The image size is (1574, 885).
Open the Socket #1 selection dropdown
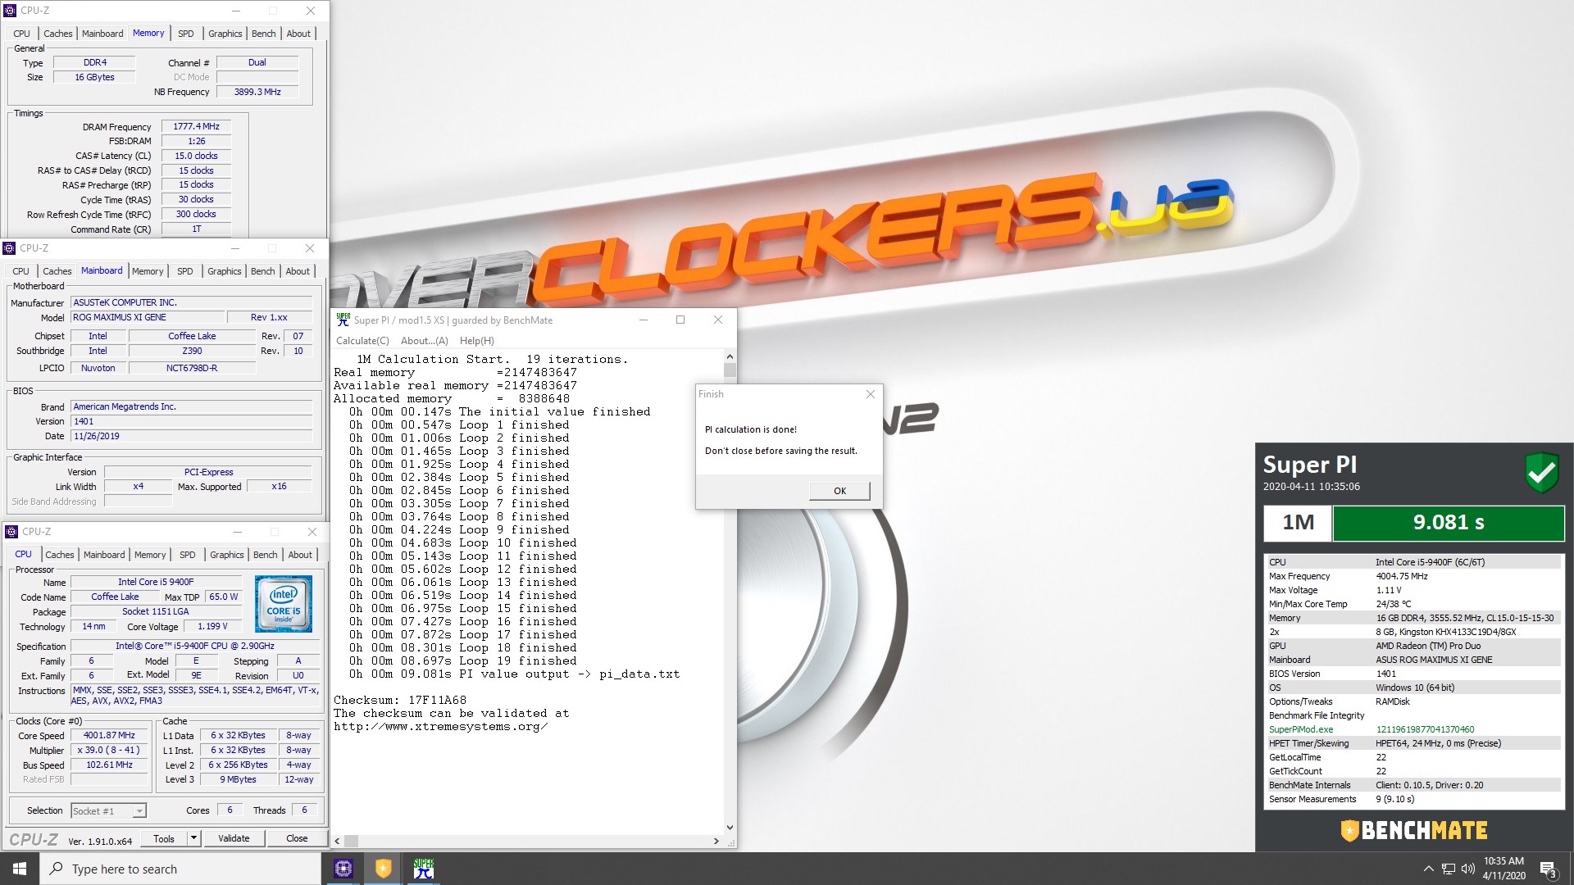(108, 811)
